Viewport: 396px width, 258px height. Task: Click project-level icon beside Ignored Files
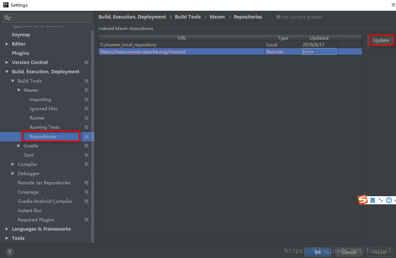(x=87, y=109)
